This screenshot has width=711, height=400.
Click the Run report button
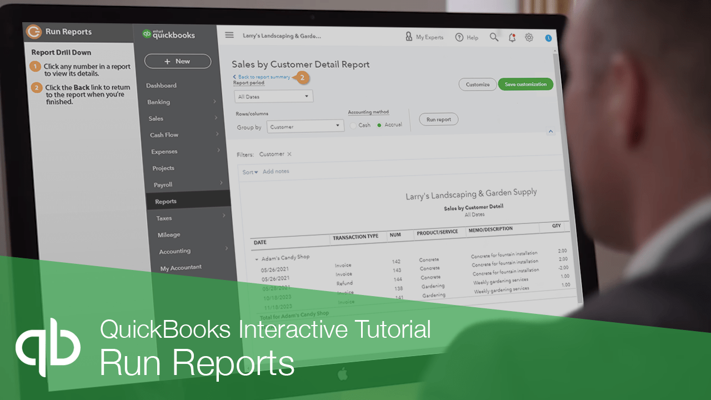(x=438, y=119)
